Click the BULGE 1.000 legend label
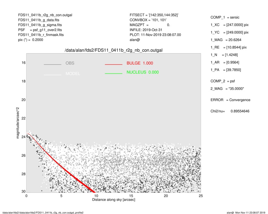Image resolution: width=268 pixels, height=214 pixels. pyautogui.click(x=140, y=63)
